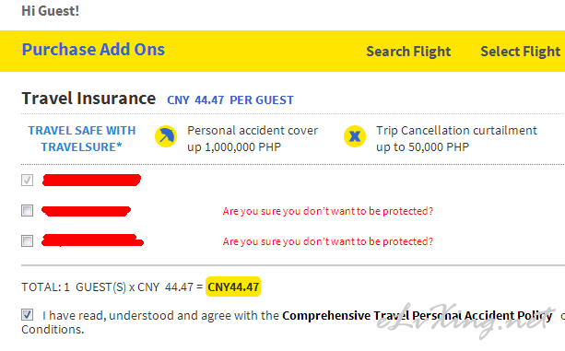565x351 pixels.
Task: Open the Search Flight step
Action: pos(408,52)
